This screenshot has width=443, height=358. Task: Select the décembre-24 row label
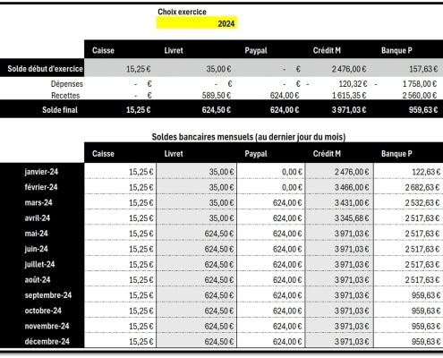(x=47, y=341)
